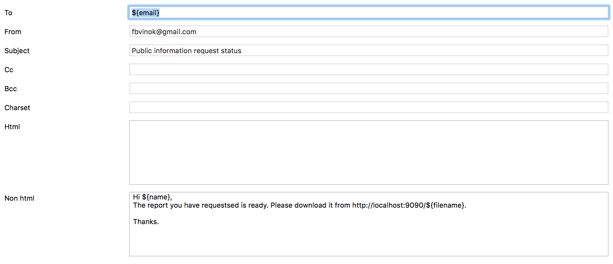Click inside the empty Html text area

click(369, 153)
